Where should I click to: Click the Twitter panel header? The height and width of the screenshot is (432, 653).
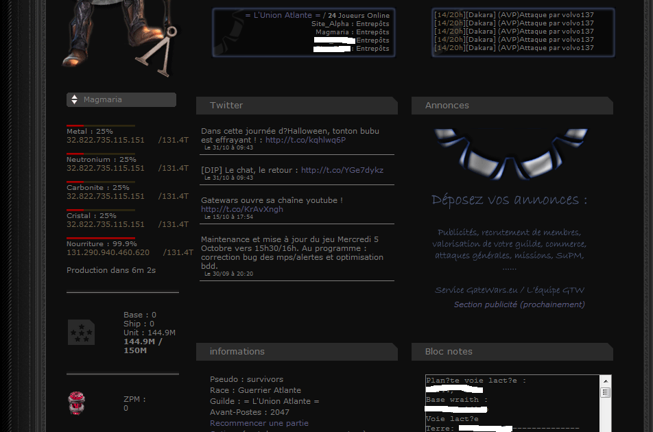click(x=296, y=106)
